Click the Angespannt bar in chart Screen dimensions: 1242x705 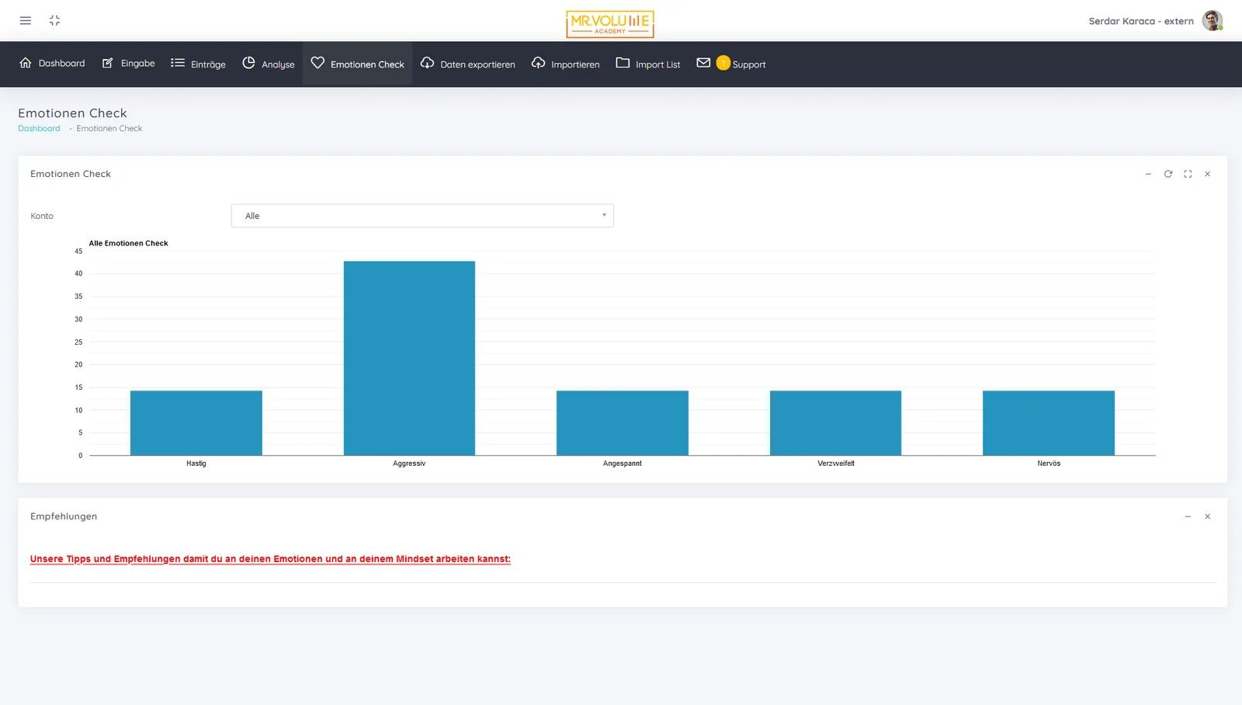[x=623, y=423]
